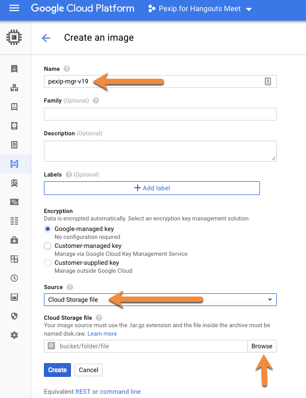Open Committed use discounts percent icon
The width and height of the screenshot is (306, 398).
click(14, 202)
